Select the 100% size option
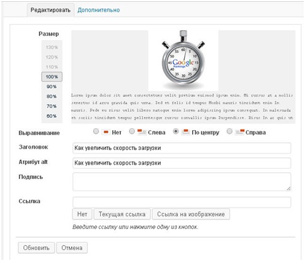 pos(52,77)
